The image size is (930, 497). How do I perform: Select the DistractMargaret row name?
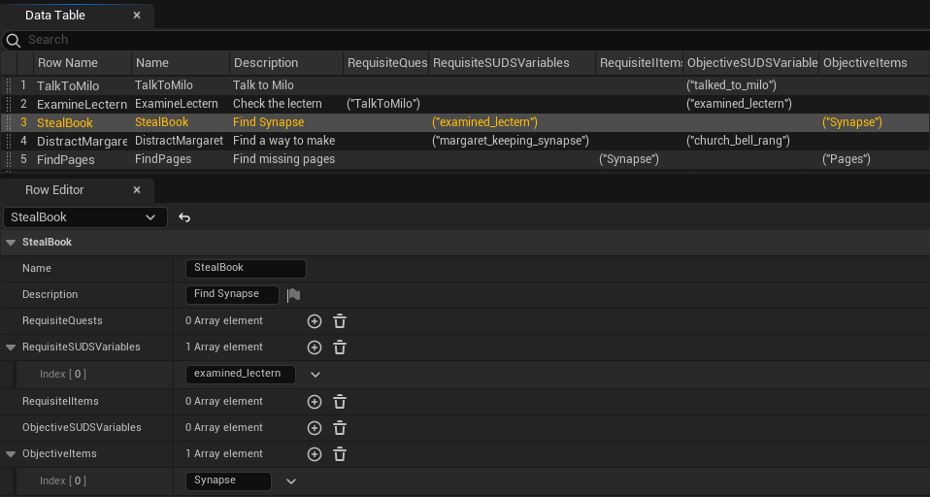(82, 141)
